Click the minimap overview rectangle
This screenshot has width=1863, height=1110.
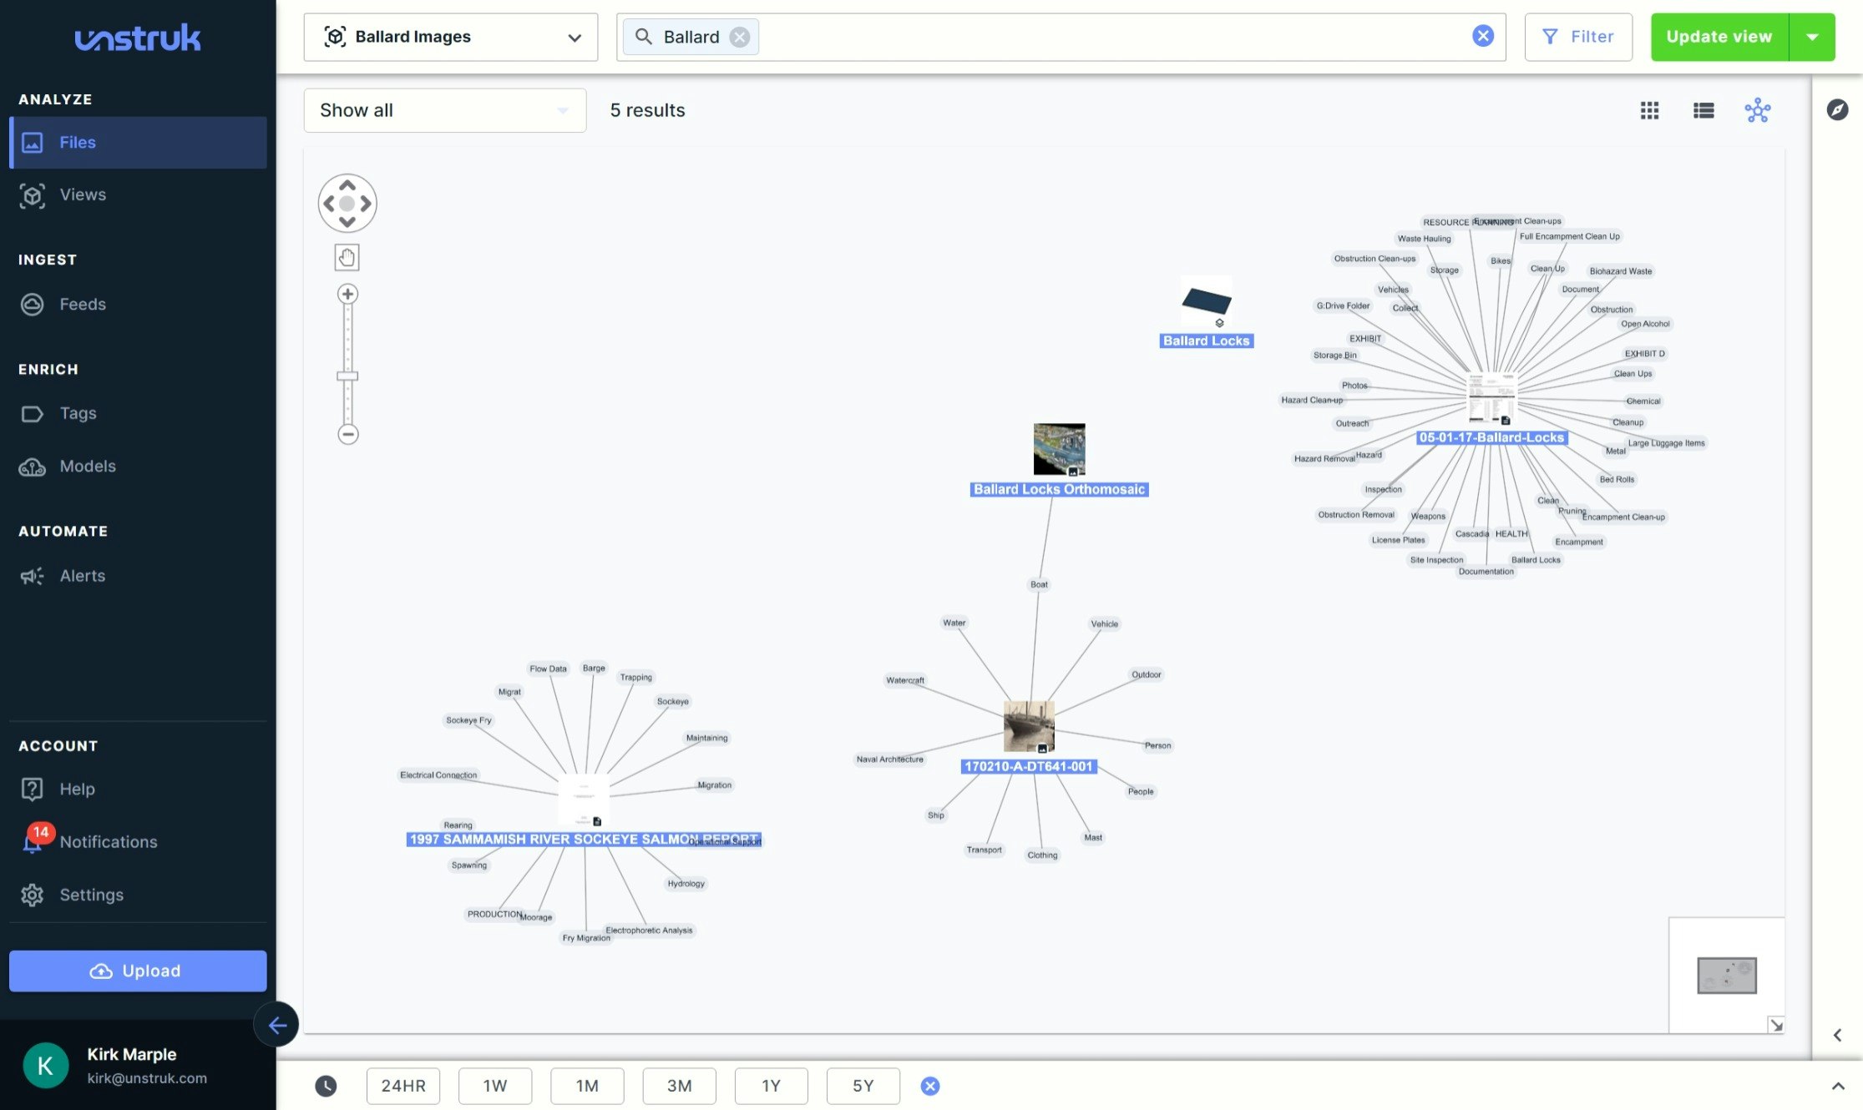point(1727,976)
